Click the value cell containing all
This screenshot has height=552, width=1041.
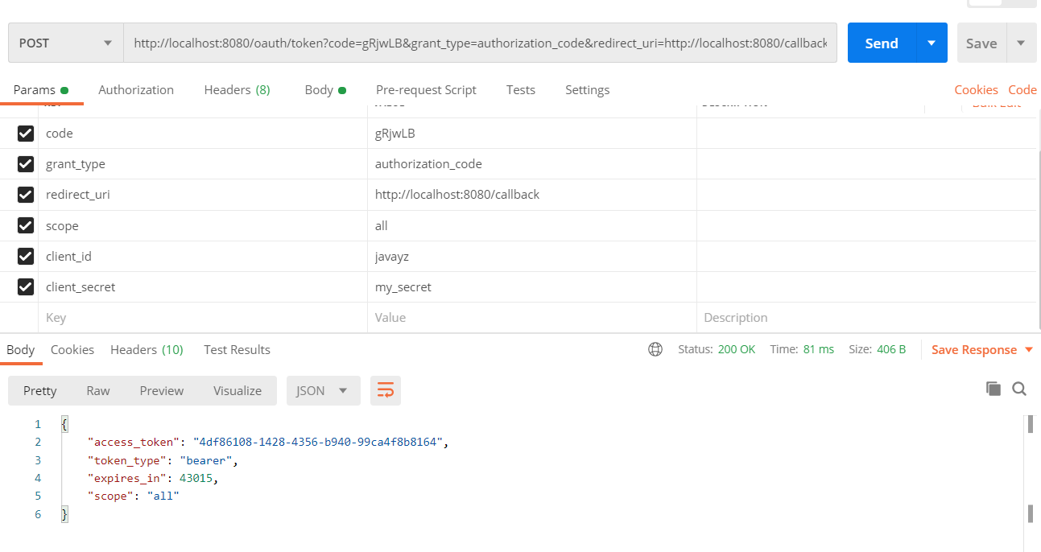(x=532, y=225)
